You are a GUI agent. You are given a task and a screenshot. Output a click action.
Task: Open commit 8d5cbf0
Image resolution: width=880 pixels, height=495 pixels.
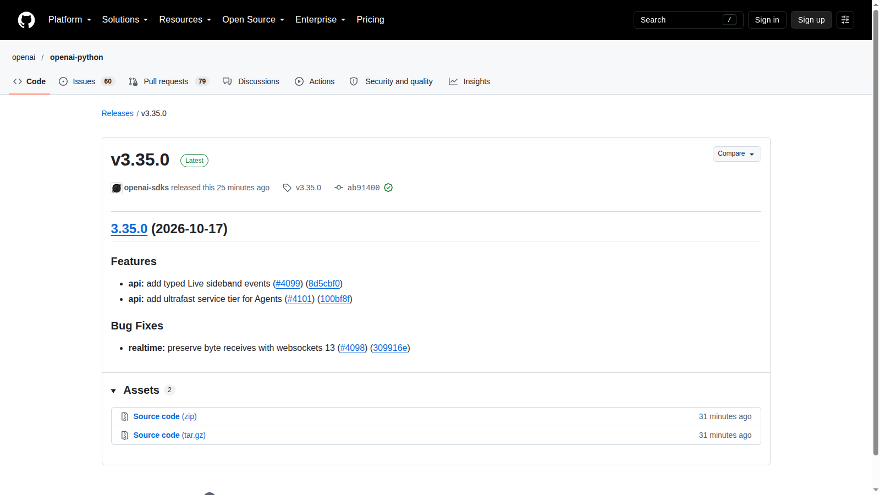coord(324,284)
